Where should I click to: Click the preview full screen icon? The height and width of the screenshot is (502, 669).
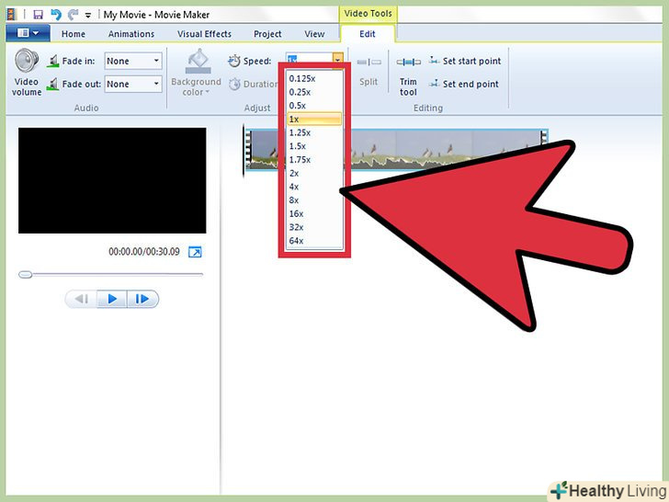coord(195,252)
